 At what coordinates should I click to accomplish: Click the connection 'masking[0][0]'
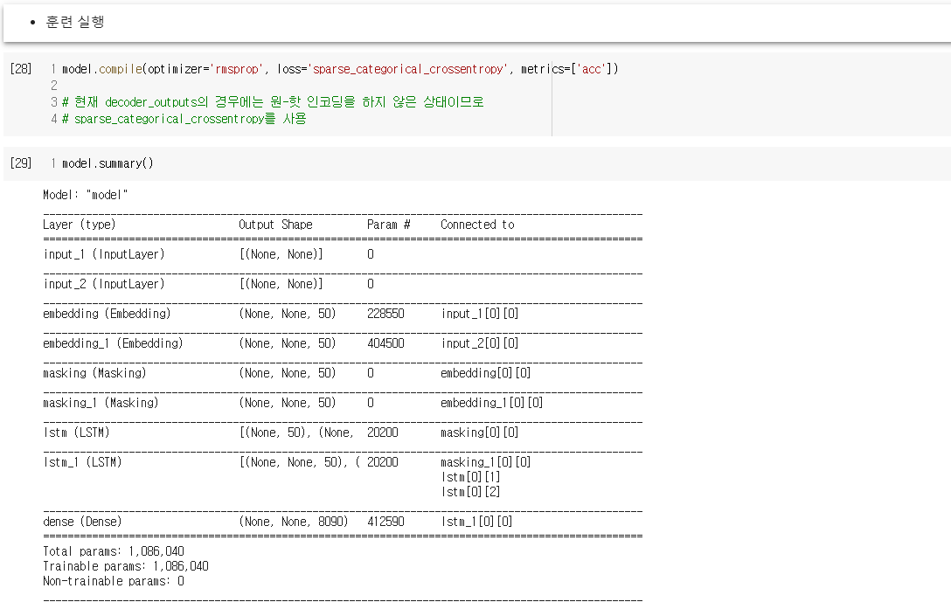tap(480, 433)
